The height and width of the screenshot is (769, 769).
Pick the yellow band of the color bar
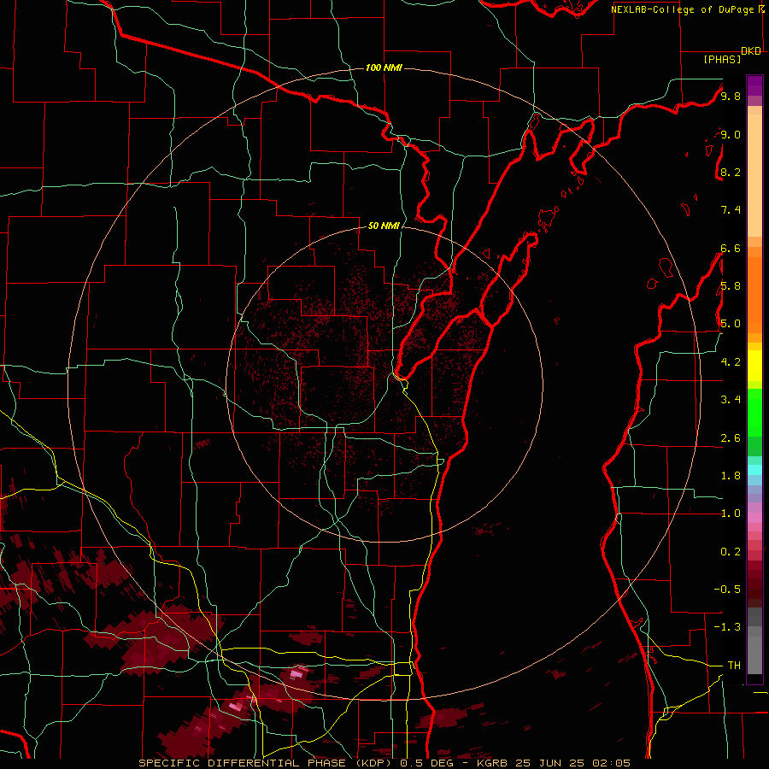(754, 366)
